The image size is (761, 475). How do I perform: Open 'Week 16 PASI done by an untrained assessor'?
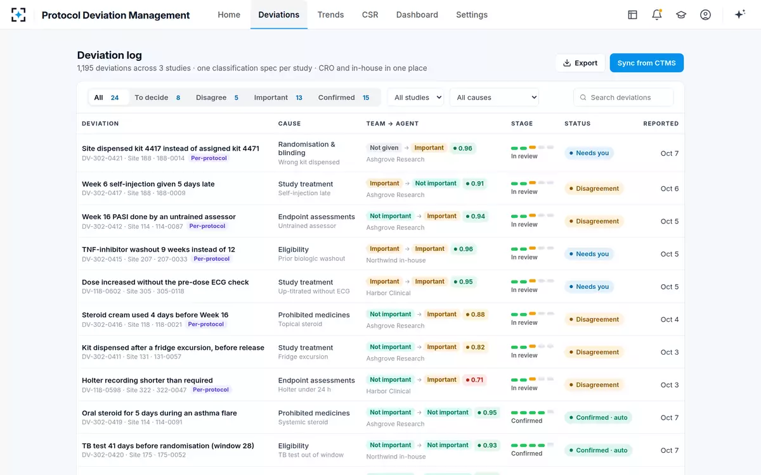click(159, 217)
